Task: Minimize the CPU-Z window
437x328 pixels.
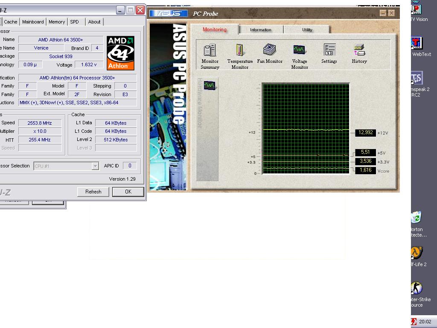Action: 120,10
